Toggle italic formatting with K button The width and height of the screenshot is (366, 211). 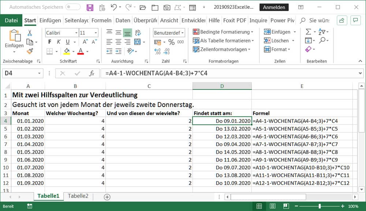58,42
